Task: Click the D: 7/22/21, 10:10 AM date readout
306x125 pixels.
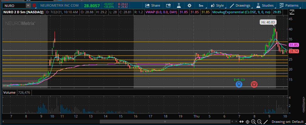Action: point(62,12)
